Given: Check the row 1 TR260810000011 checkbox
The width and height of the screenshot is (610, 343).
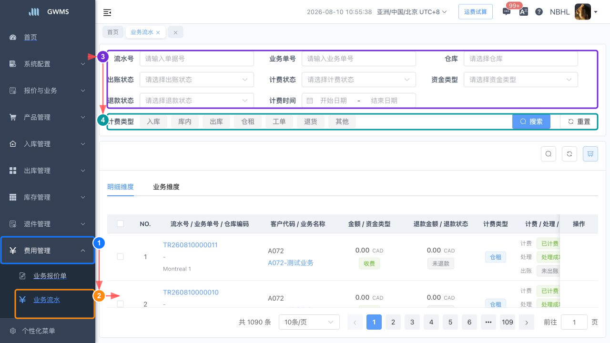Looking at the screenshot, I should [x=120, y=256].
